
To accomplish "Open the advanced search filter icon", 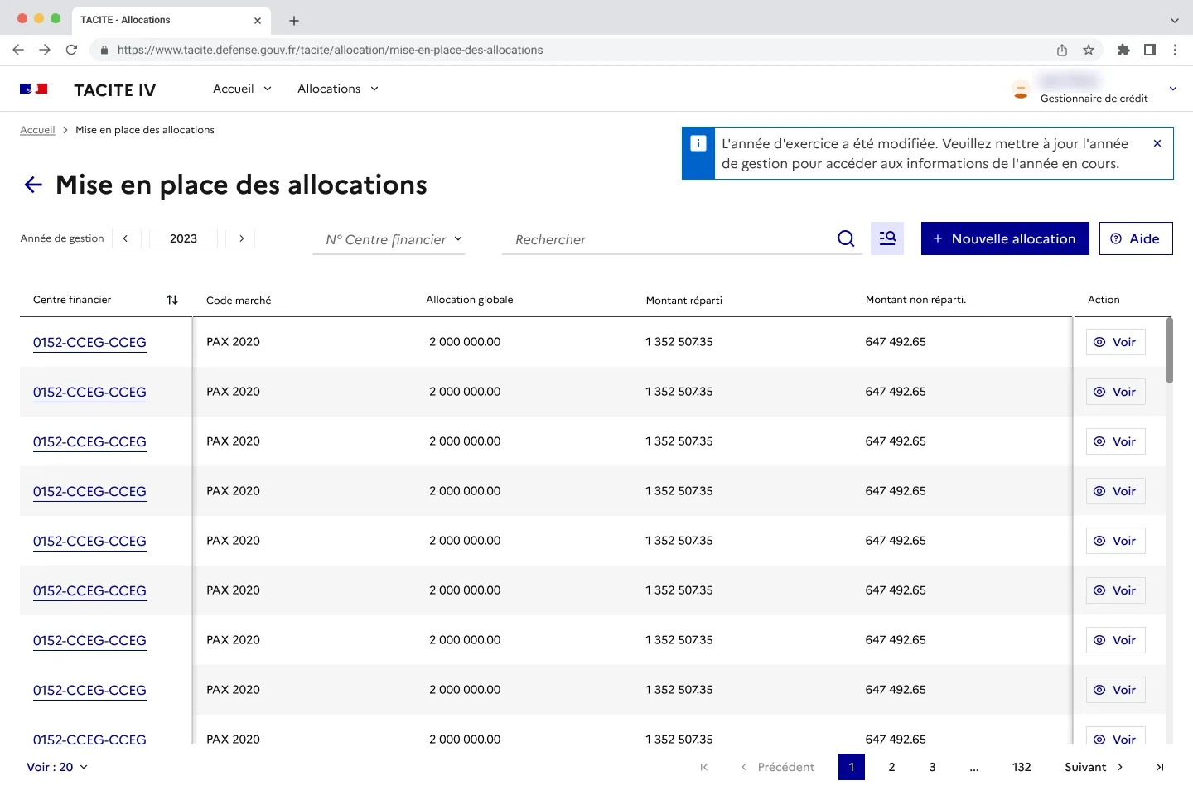I will [887, 238].
